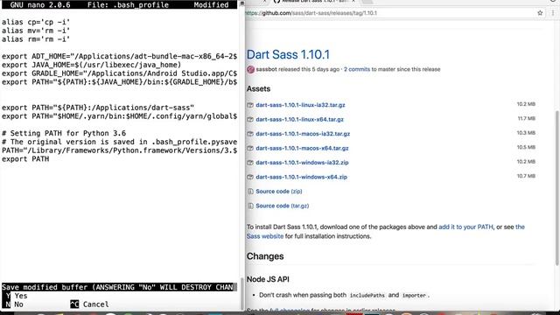Choose No to discard nano changes
The width and height of the screenshot is (560, 315).
pyautogui.click(x=12, y=304)
